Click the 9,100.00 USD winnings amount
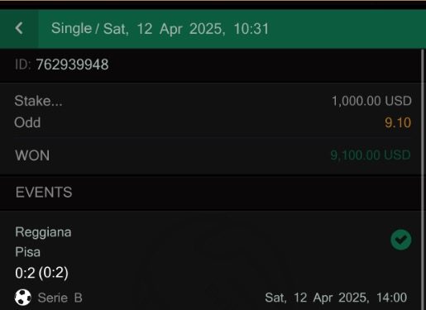Image resolution: width=426 pixels, height=310 pixels. [371, 155]
